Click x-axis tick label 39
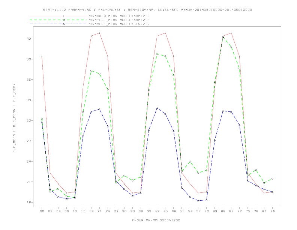Viewport: 297px width, 230px height. pyautogui.click(x=149, y=211)
